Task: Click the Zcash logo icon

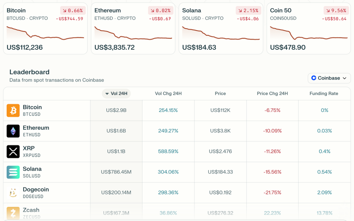Action: (x=13, y=213)
